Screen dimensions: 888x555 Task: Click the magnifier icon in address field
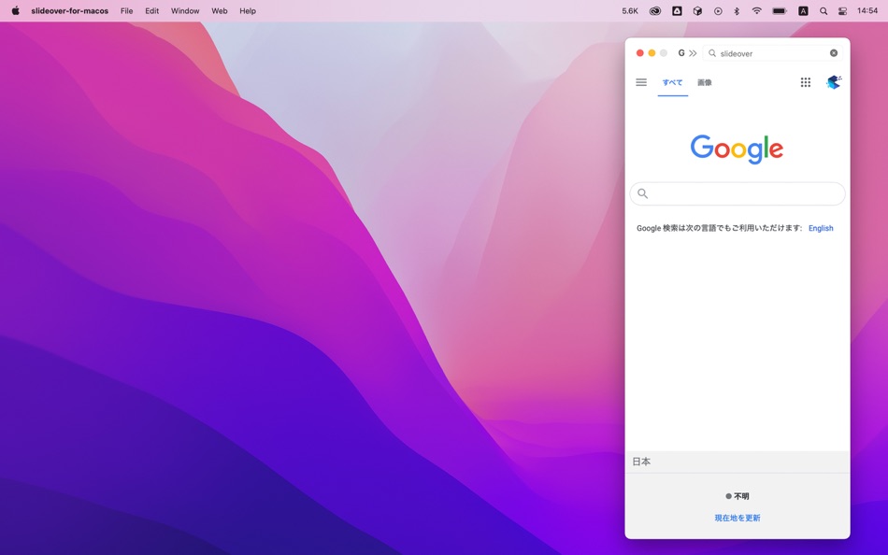point(712,52)
